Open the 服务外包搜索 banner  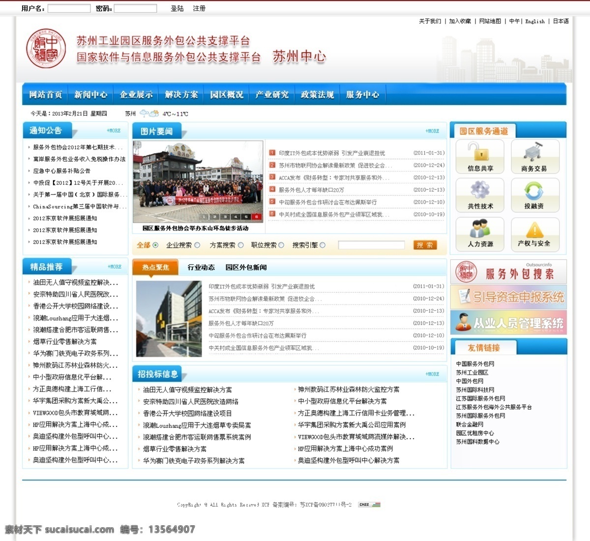click(508, 272)
